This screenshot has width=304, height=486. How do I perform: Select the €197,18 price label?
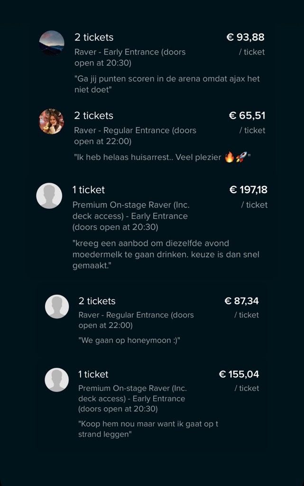(x=248, y=190)
